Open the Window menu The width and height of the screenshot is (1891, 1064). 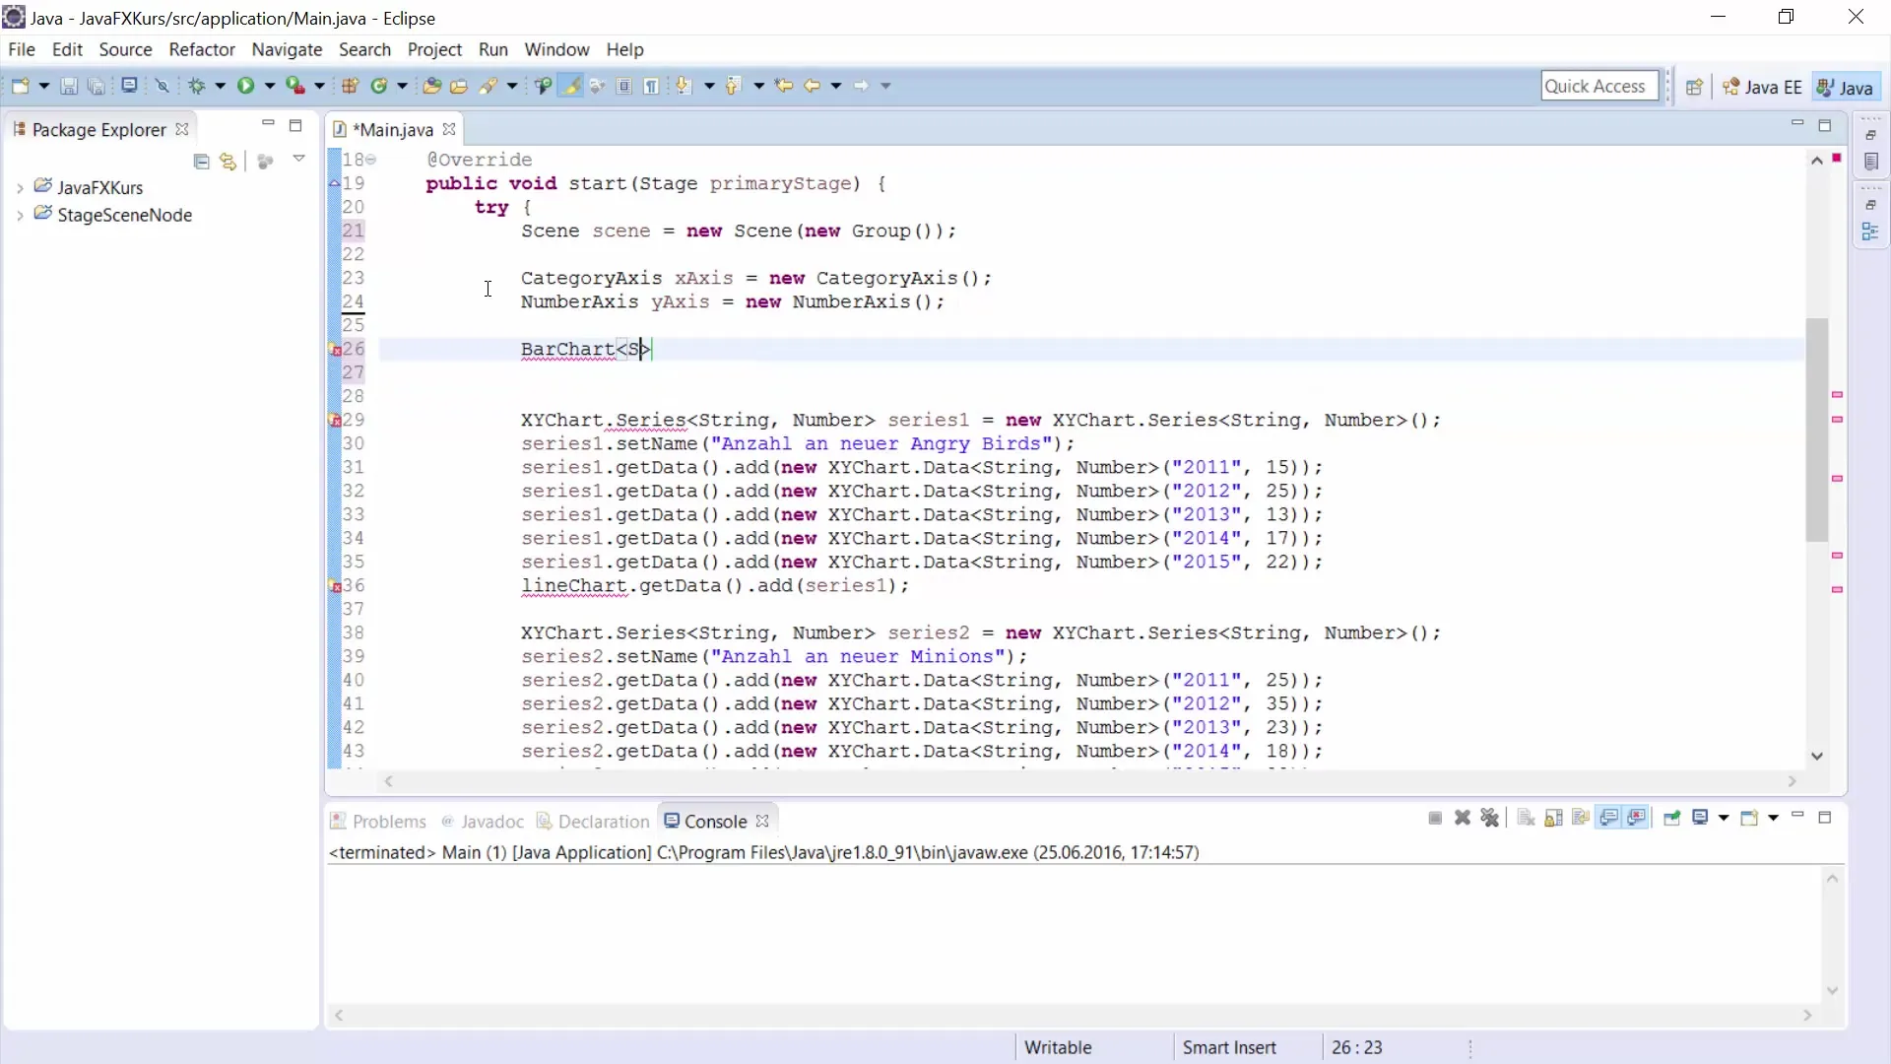click(556, 49)
